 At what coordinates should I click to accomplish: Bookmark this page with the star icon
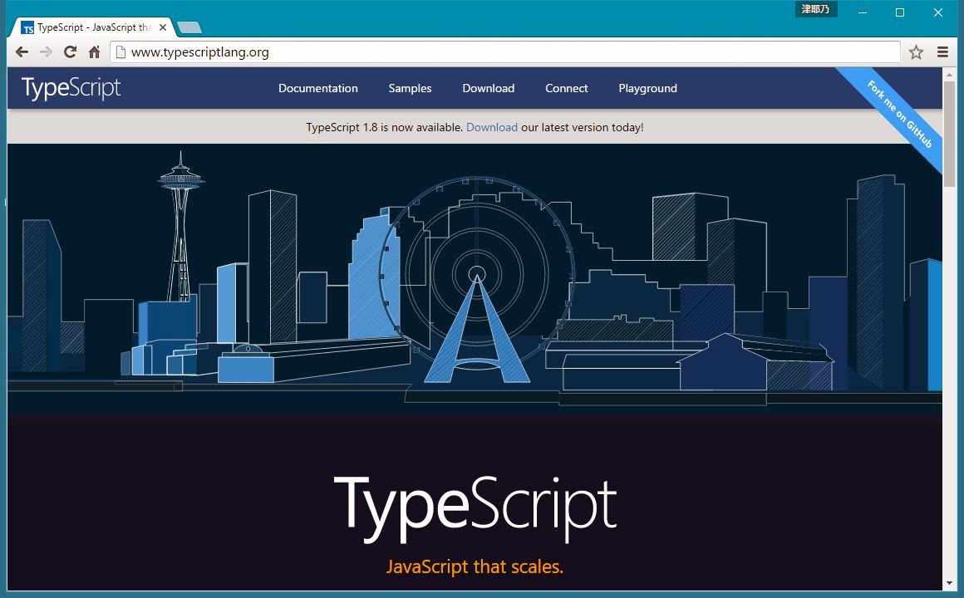coord(916,52)
